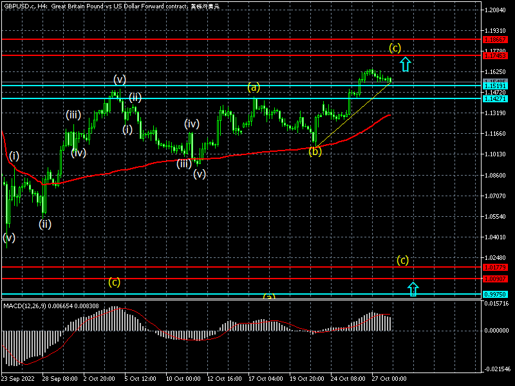Select the red 1.17493 price level tag

pyautogui.click(x=498, y=56)
